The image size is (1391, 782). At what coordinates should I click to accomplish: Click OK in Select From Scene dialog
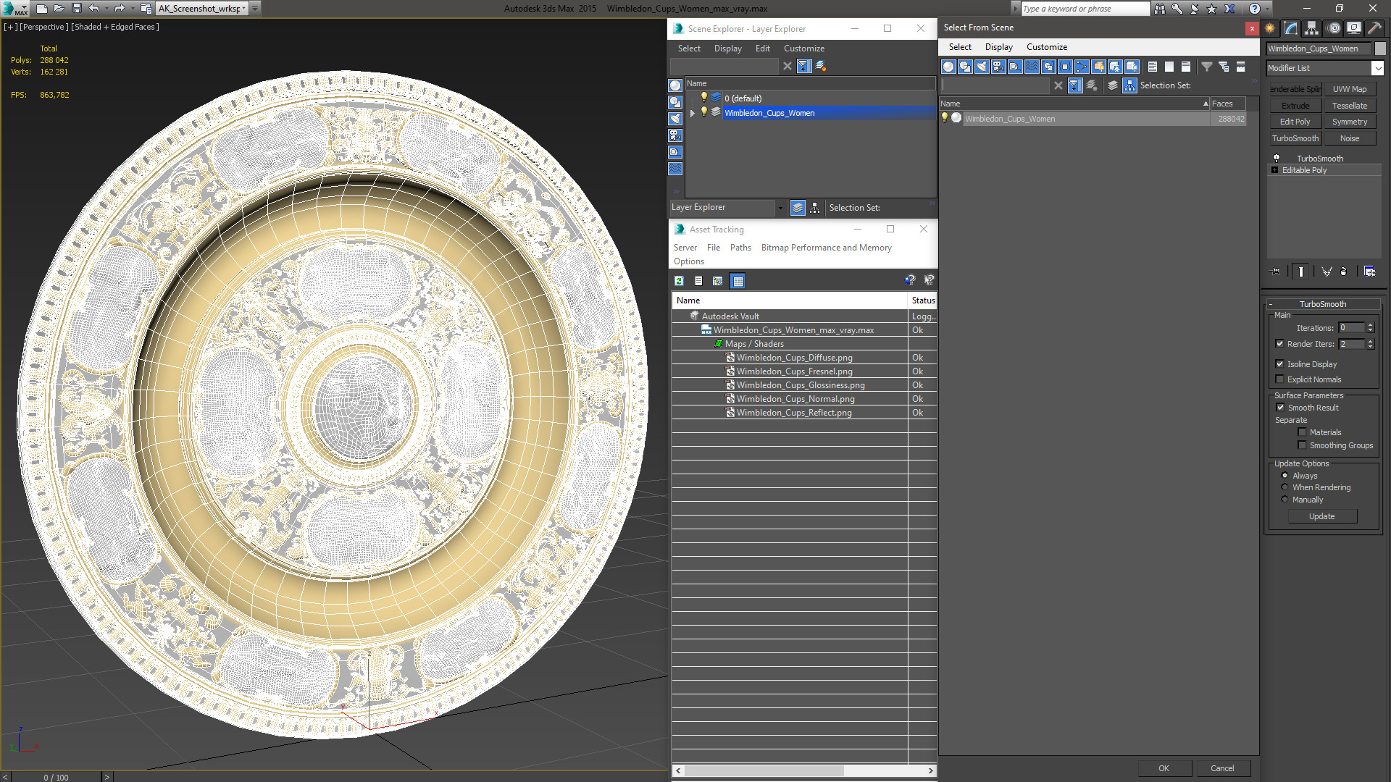pyautogui.click(x=1164, y=768)
